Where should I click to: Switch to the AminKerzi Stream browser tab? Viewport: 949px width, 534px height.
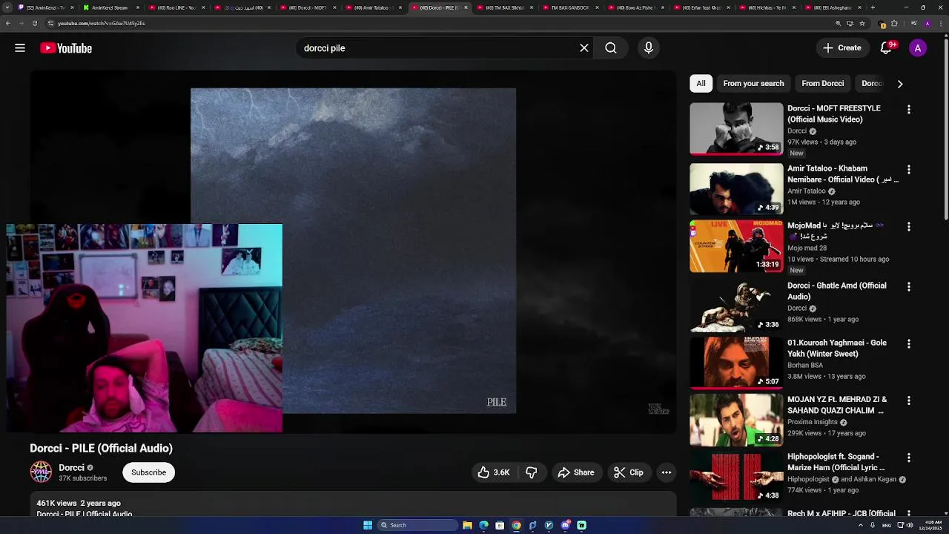click(x=113, y=7)
